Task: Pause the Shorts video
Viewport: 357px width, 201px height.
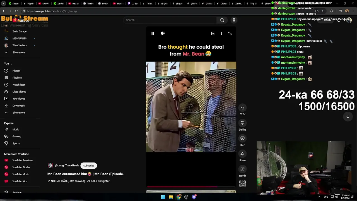Action: 153,33
